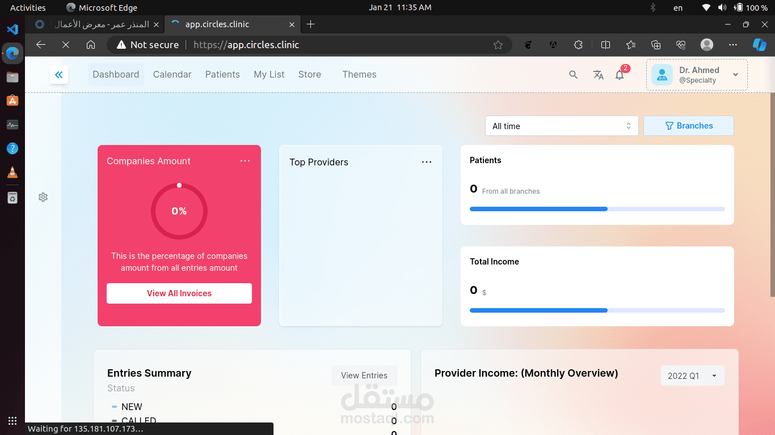Image resolution: width=775 pixels, height=435 pixels.
Task: Open the Jan 21 clock calendar
Action: click(400, 8)
